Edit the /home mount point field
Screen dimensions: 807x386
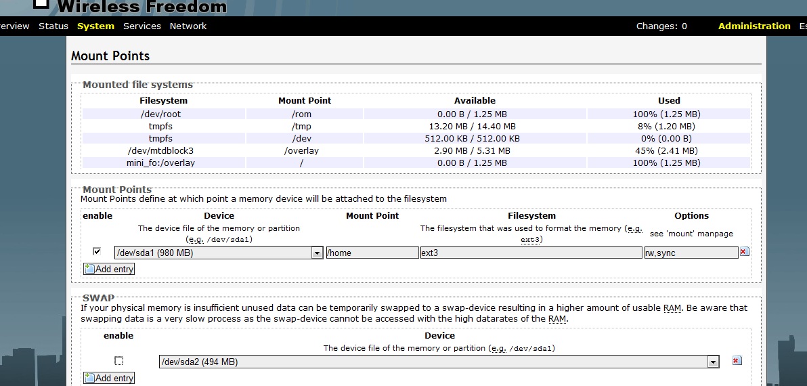pyautogui.click(x=372, y=253)
